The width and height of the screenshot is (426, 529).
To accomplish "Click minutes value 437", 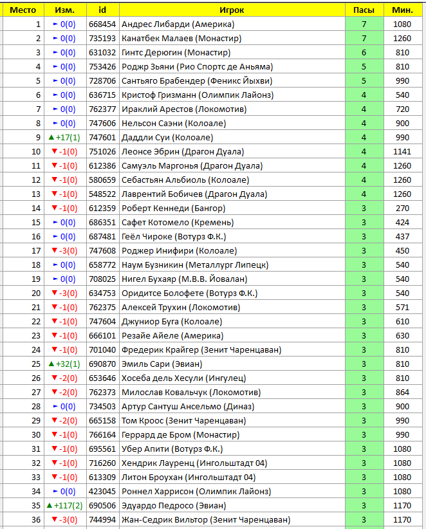I will coord(403,237).
